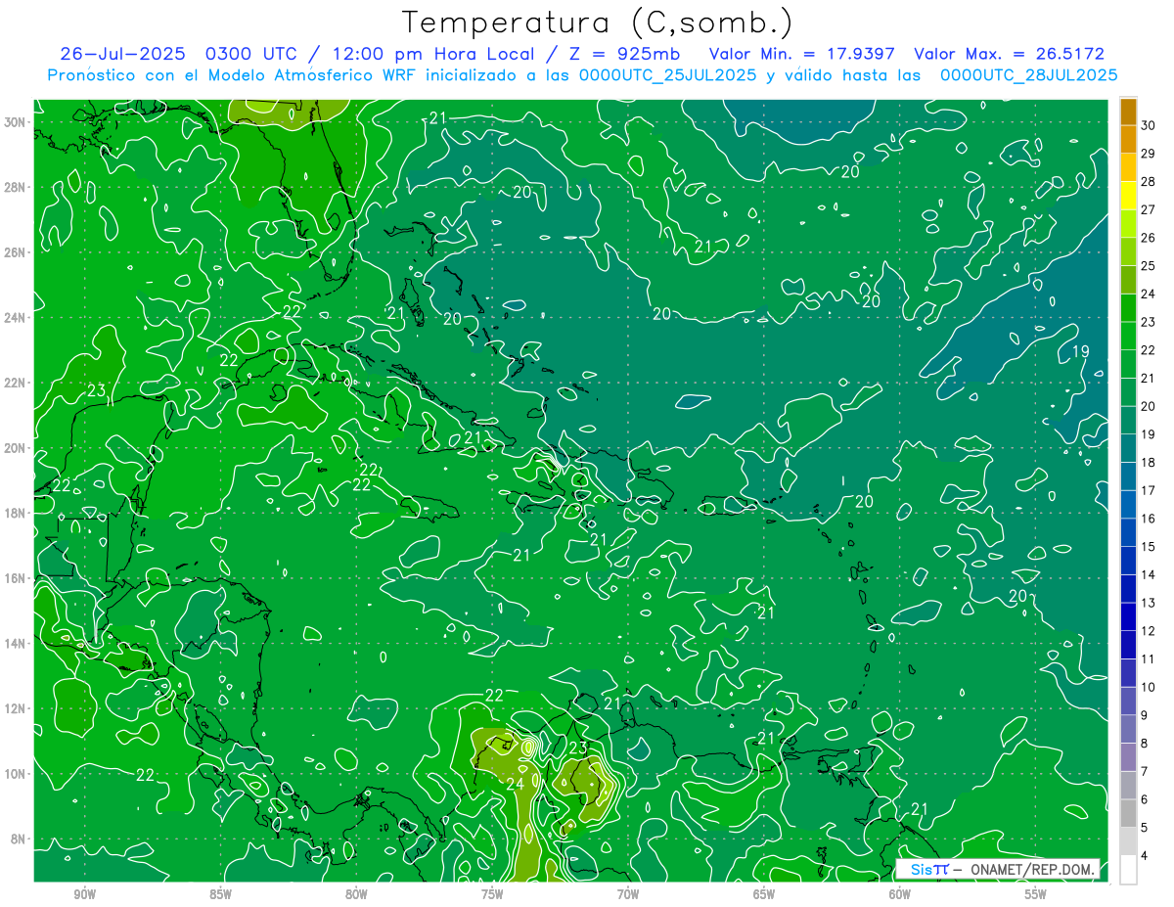The width and height of the screenshot is (1174, 907).
Task: Select the valid-until time "0000UTC_28JUL2025"
Action: click(1028, 75)
